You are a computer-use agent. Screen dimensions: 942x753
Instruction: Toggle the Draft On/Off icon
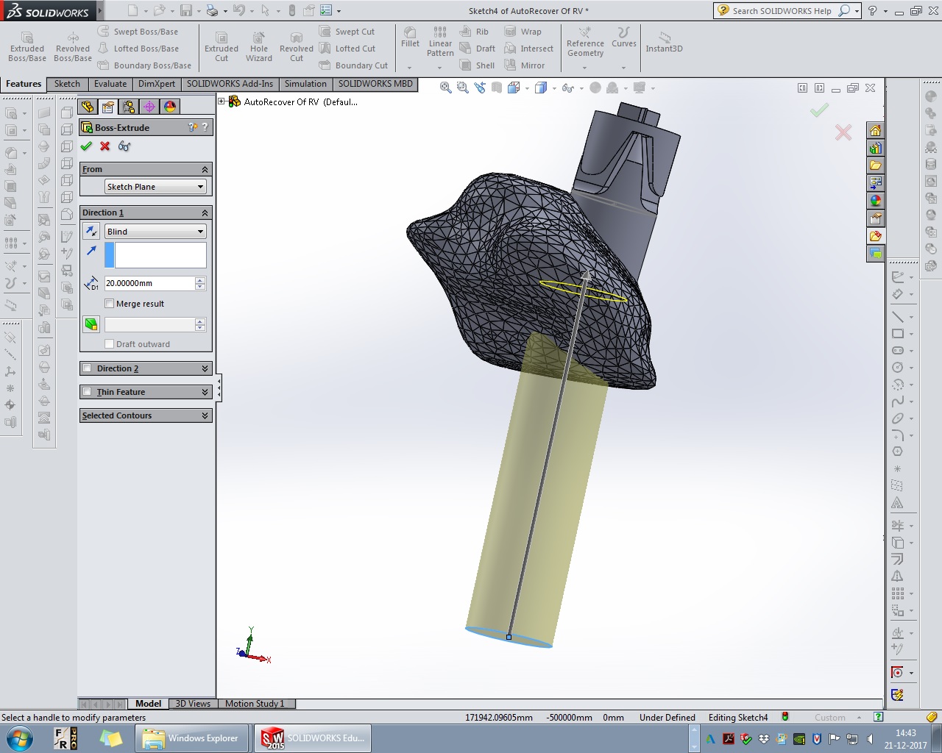[x=91, y=324]
